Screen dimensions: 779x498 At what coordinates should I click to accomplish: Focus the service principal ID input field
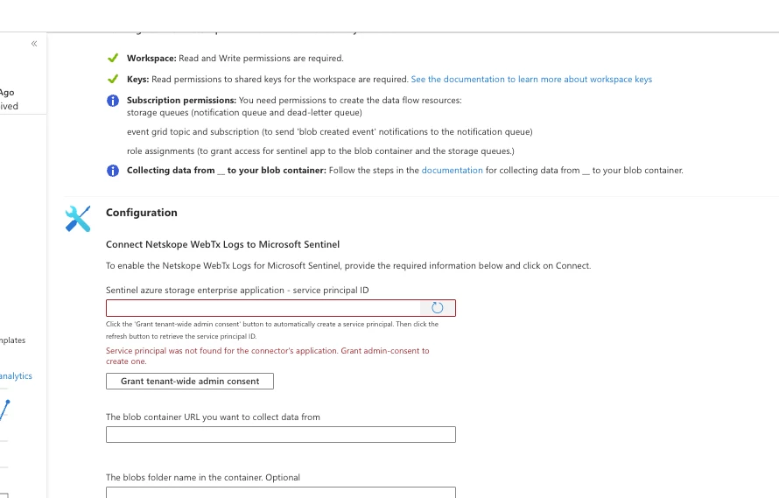[263, 308]
